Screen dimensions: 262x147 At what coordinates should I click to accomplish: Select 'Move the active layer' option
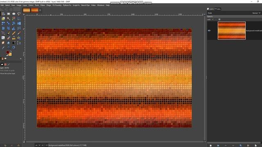click(x=8, y=73)
